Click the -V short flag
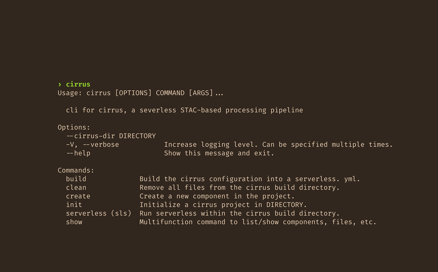Screen dimensions: 438x272 tap(70, 144)
